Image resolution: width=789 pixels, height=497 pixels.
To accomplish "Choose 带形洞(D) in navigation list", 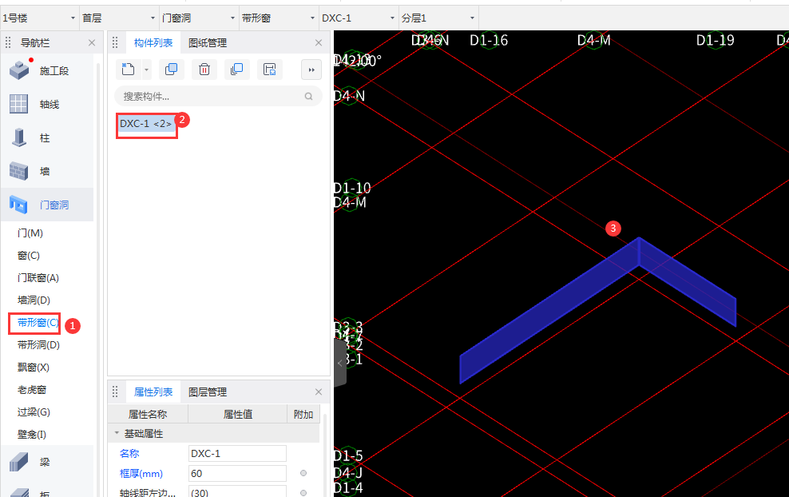I will pos(39,345).
